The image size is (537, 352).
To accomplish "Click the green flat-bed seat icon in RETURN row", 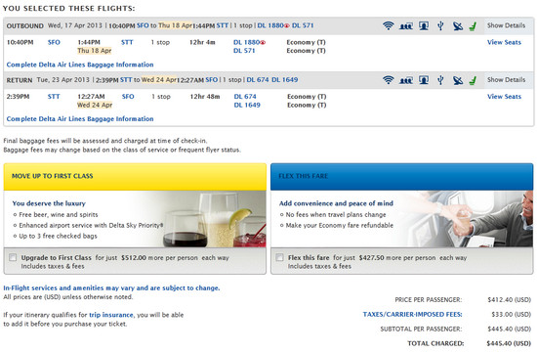I will click(473, 80).
